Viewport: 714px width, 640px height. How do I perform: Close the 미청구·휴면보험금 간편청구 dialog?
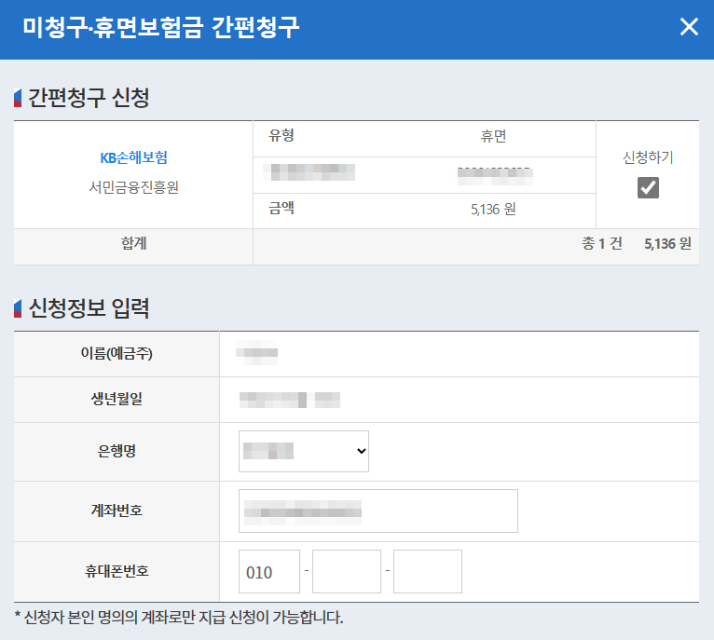pos(689,26)
